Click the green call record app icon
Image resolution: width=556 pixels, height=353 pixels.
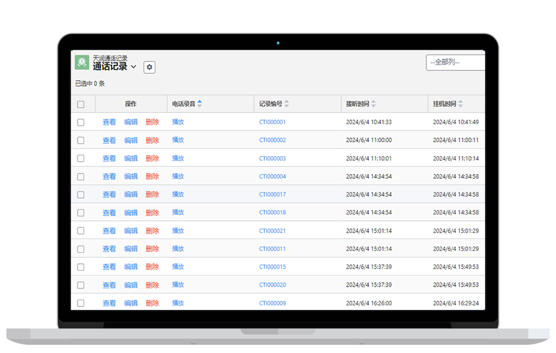click(82, 62)
